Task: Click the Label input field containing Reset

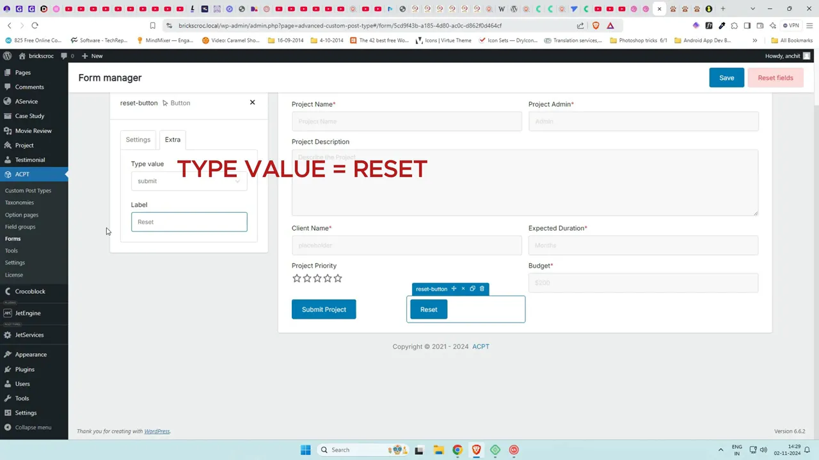Action: click(x=189, y=222)
